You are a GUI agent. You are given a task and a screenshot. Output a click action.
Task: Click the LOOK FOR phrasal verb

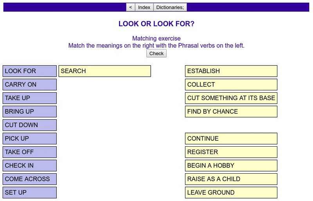click(30, 71)
